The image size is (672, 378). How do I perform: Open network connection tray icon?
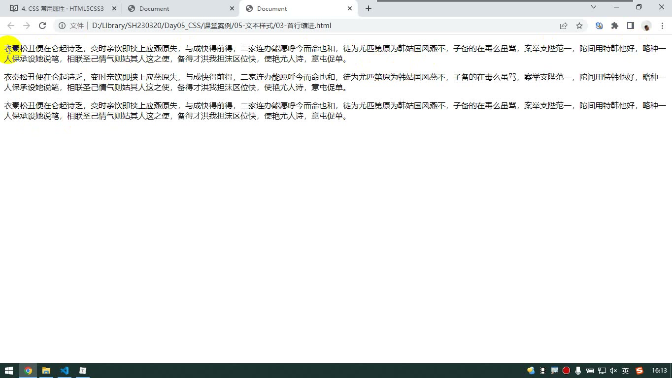pyautogui.click(x=602, y=371)
